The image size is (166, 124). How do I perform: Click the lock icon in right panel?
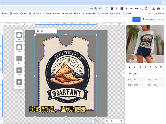[x=156, y=67]
